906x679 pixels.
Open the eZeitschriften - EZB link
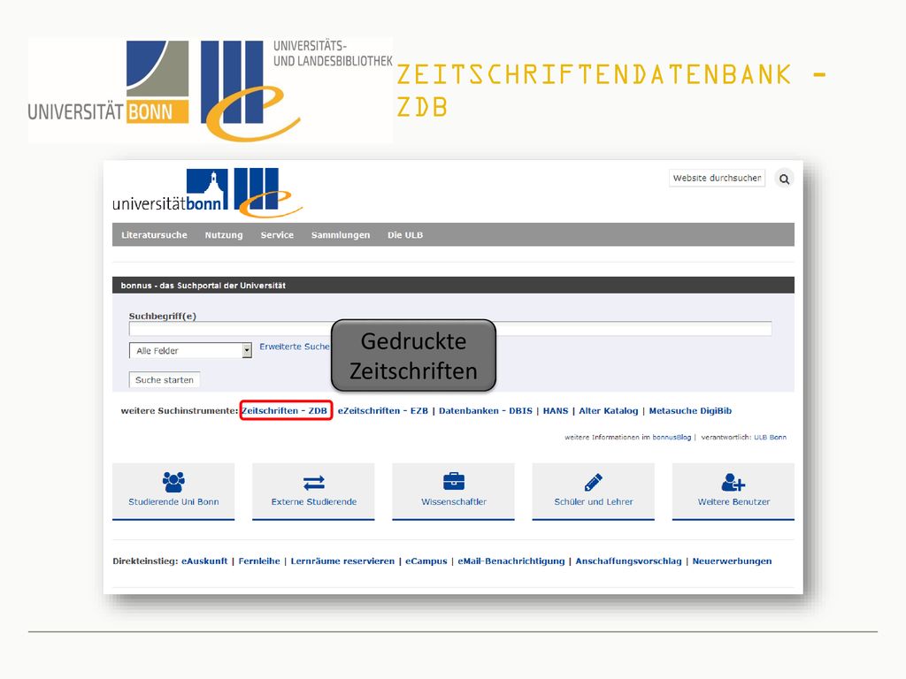coord(382,410)
